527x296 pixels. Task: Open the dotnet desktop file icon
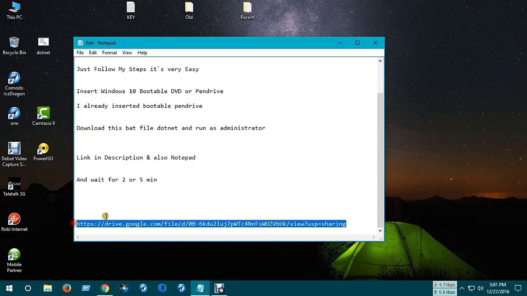point(43,46)
